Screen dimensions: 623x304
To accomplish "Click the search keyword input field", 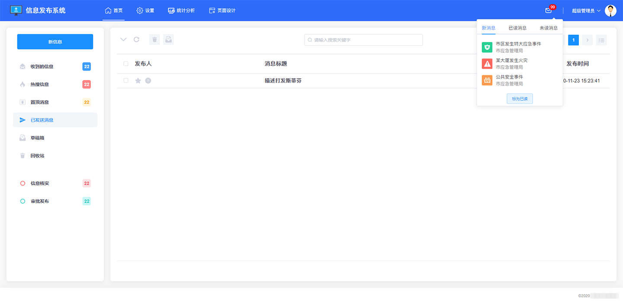I will 363,40.
